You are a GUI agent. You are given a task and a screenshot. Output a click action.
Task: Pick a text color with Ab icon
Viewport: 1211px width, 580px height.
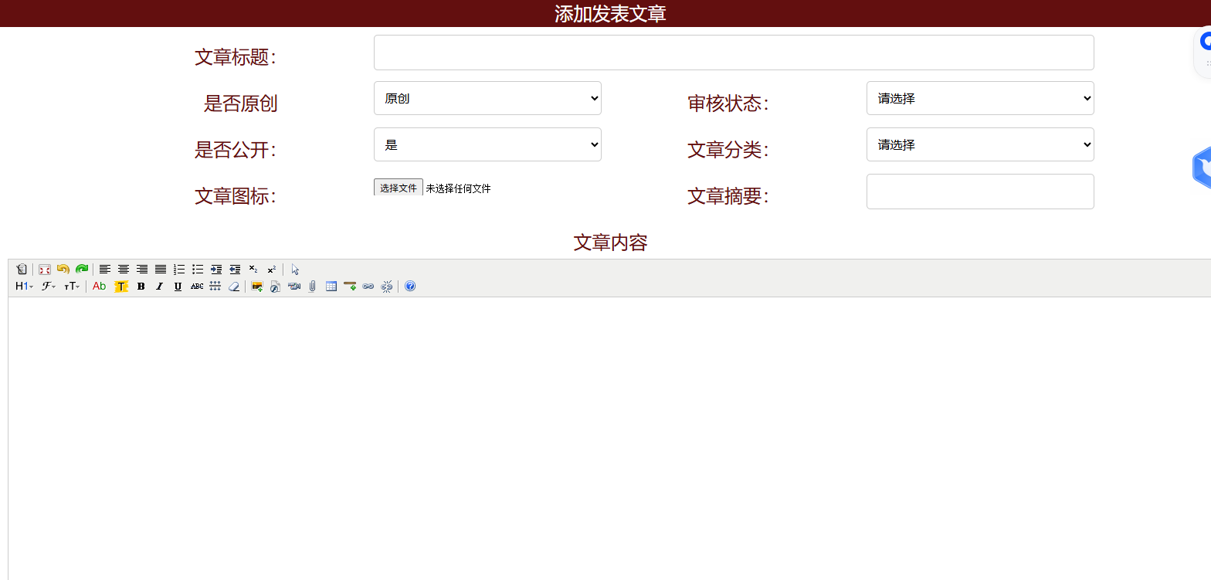[x=100, y=287]
